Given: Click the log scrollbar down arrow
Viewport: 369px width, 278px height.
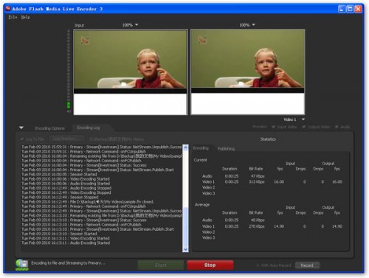Looking at the screenshot, I should coord(185,249).
